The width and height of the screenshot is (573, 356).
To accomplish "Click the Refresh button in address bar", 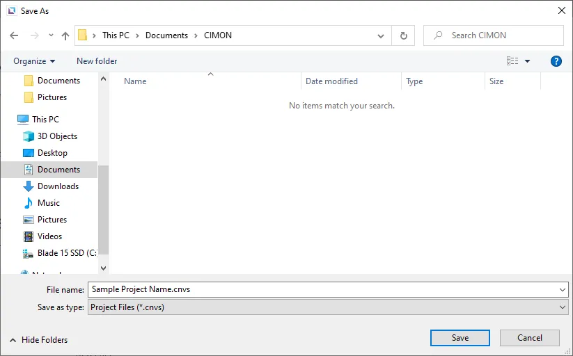I will point(403,35).
